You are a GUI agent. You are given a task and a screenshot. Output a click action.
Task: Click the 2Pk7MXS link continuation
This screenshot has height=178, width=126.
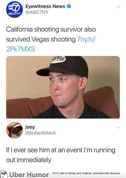coord(21,49)
